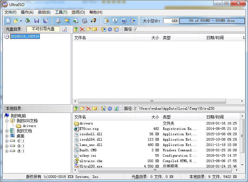Viewport: 248px width, 182px height.
Task: Click the disc pane path field showing /
Action: pos(190,29)
